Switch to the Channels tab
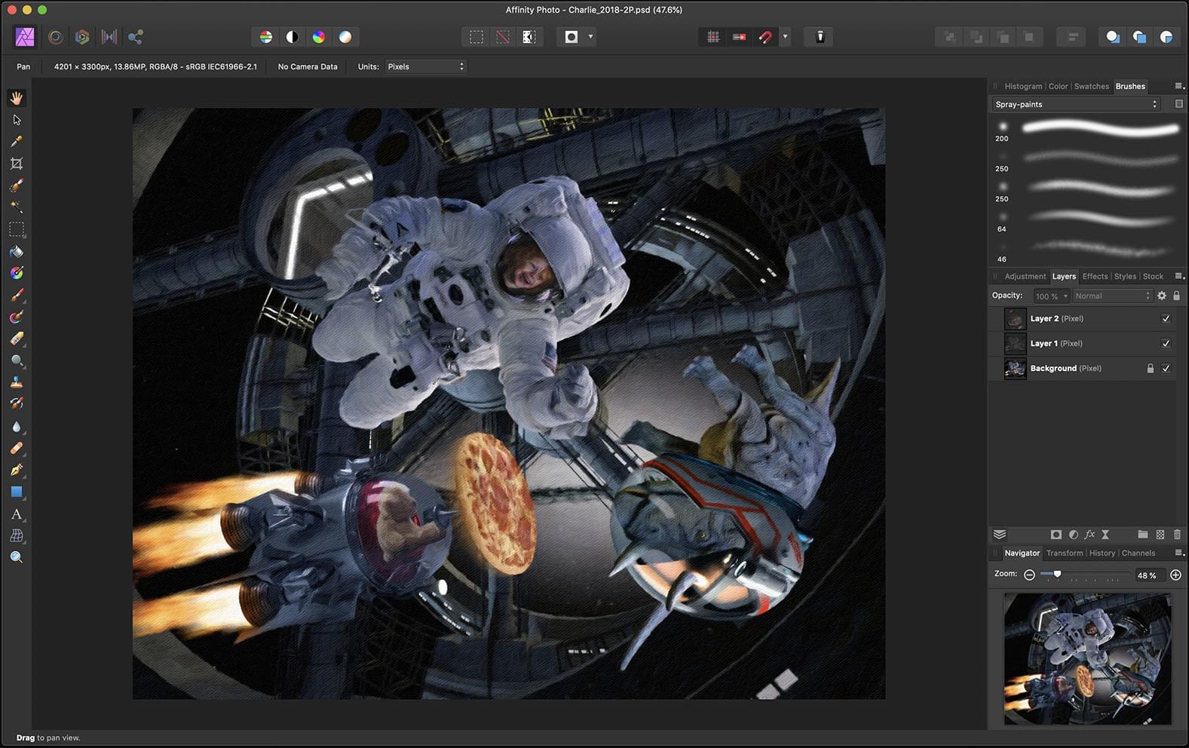This screenshot has width=1189, height=748. 1138,553
